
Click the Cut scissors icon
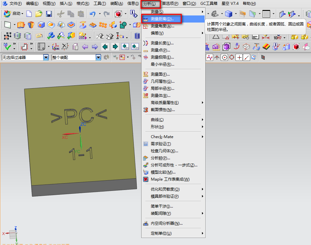tap(60, 14)
